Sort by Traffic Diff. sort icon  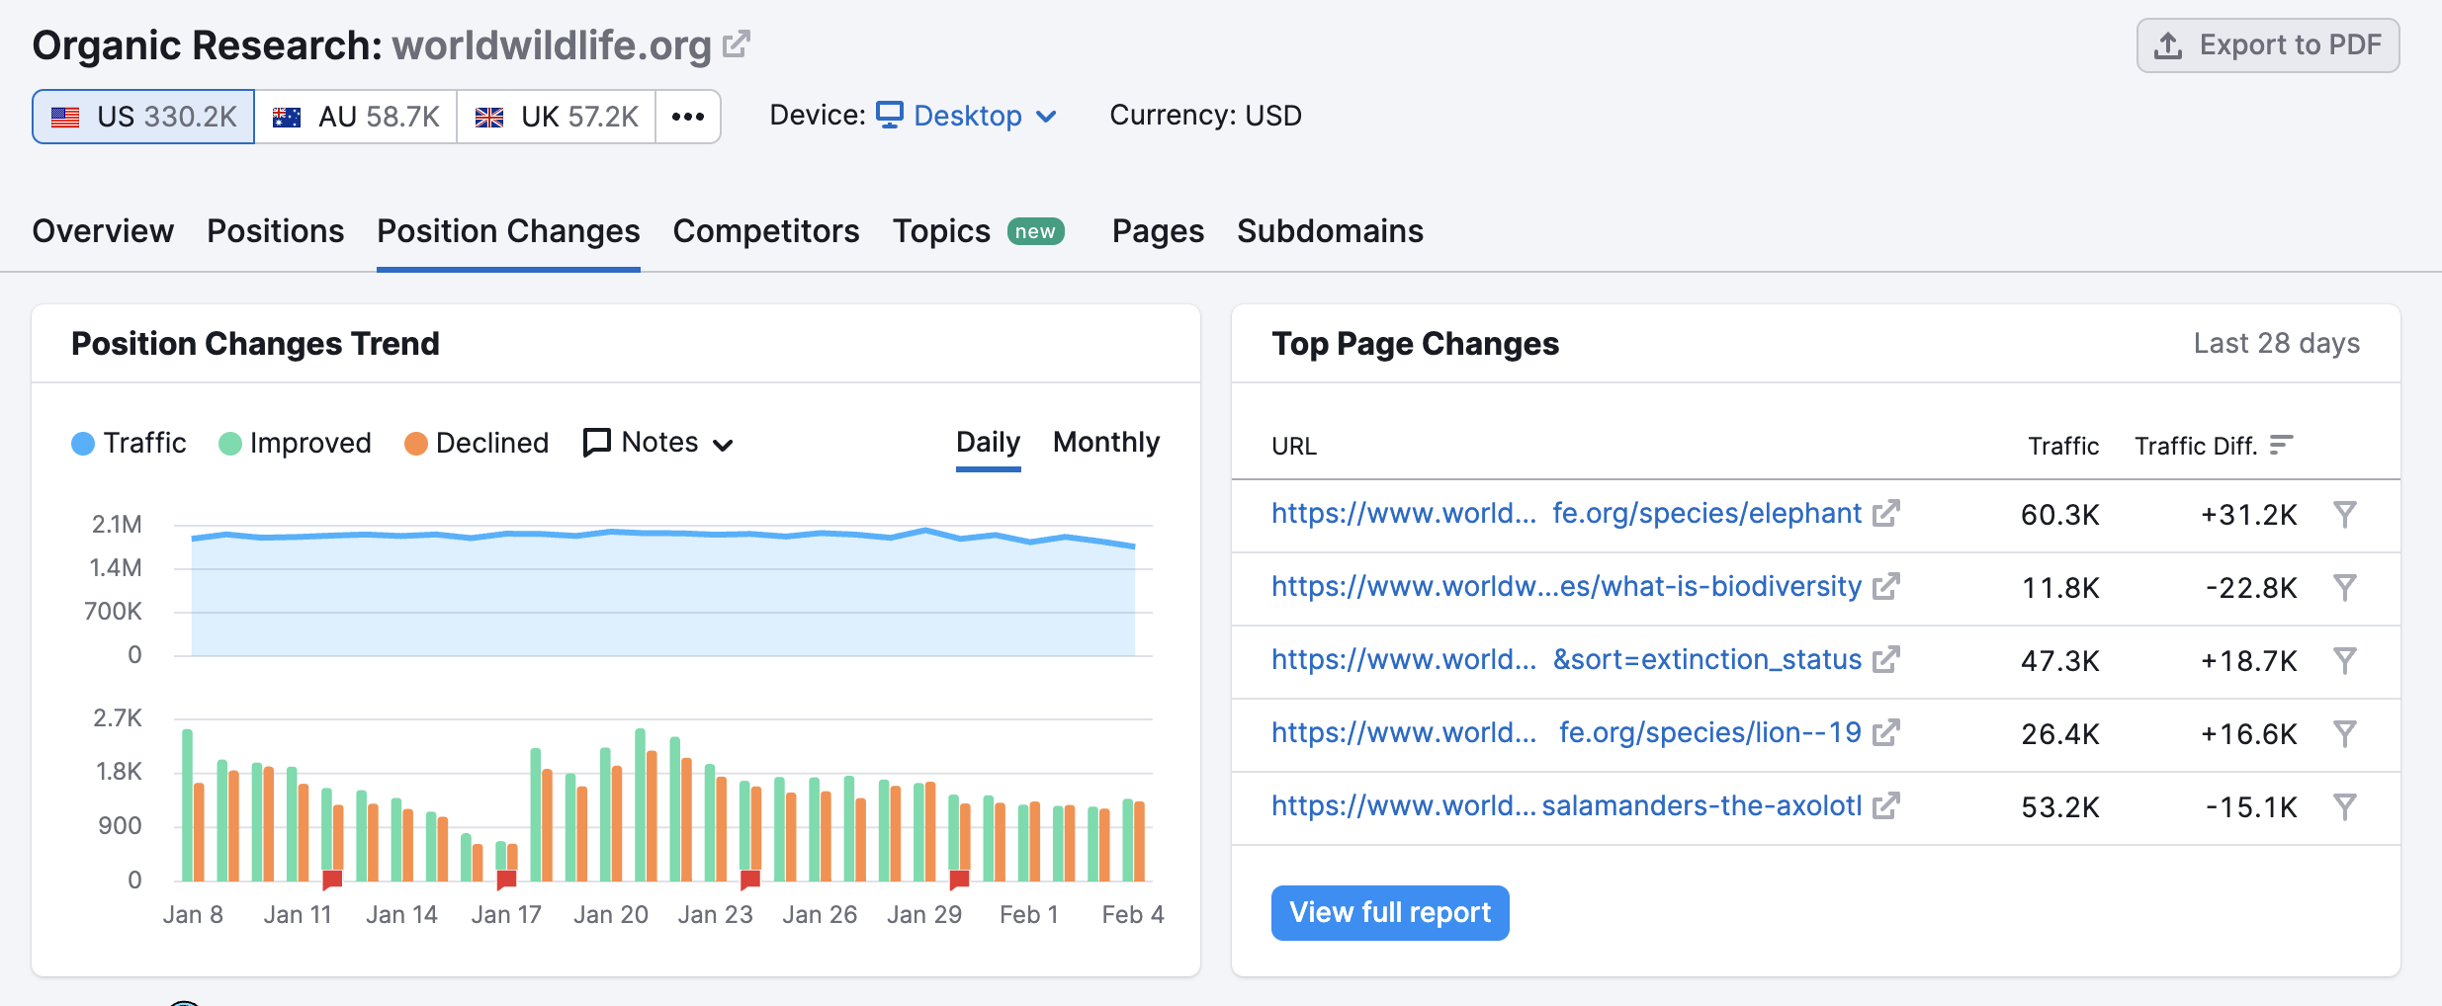pos(2281,446)
